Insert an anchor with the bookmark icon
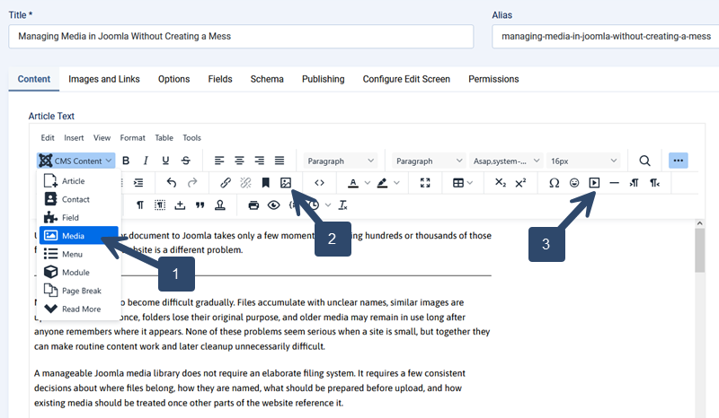Screen dimensions: 719x418 click(265, 183)
